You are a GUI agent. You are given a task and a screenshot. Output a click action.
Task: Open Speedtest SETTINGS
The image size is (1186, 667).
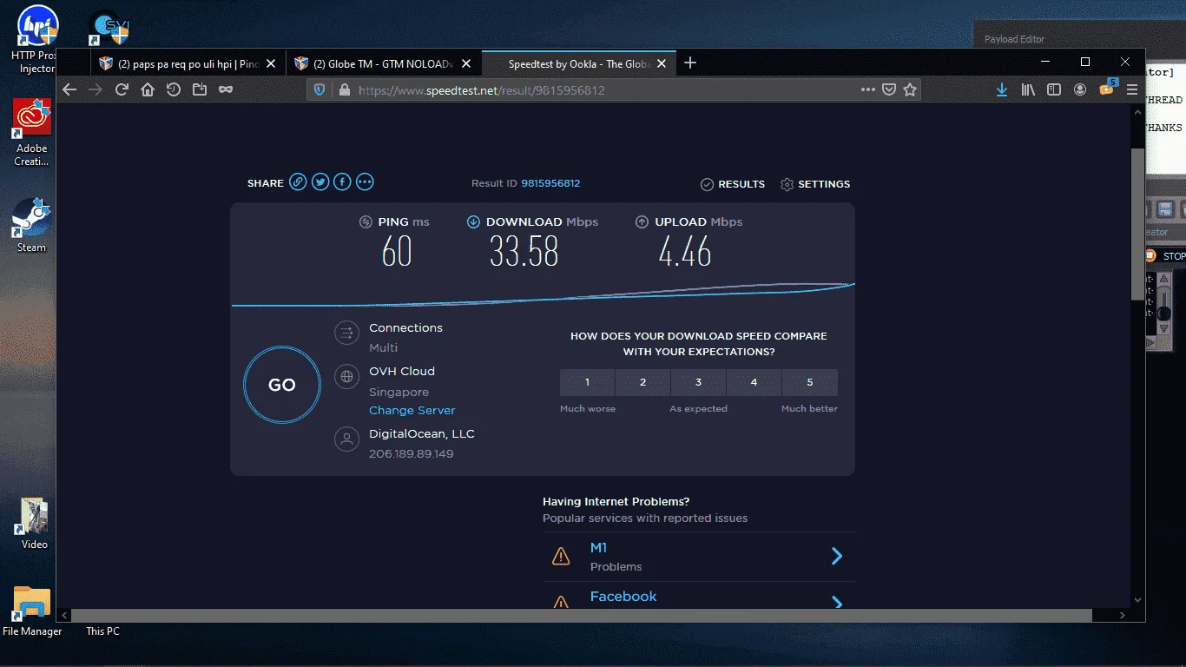815,184
